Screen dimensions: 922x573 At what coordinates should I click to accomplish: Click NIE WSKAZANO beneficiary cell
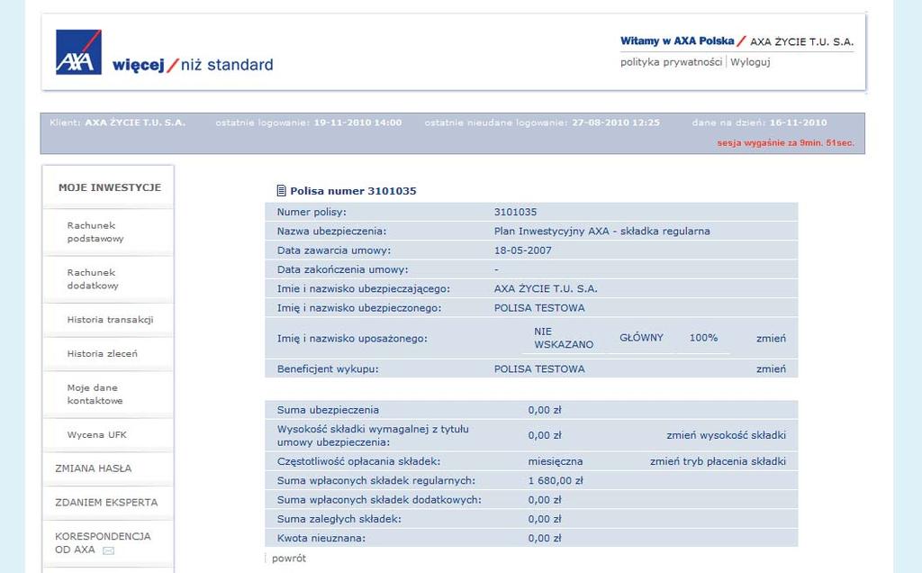[x=564, y=338]
